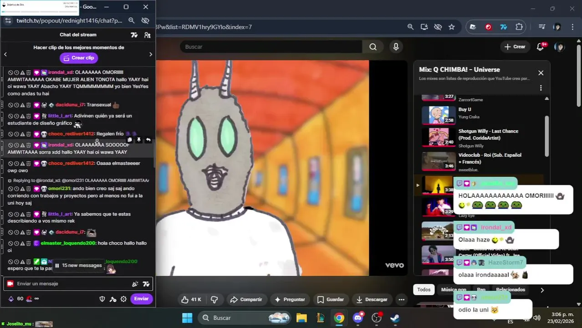Click Guardar to save the video

pos(331,300)
